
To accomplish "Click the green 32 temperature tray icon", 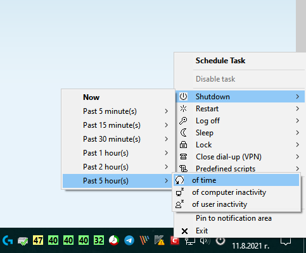I will (99, 240).
